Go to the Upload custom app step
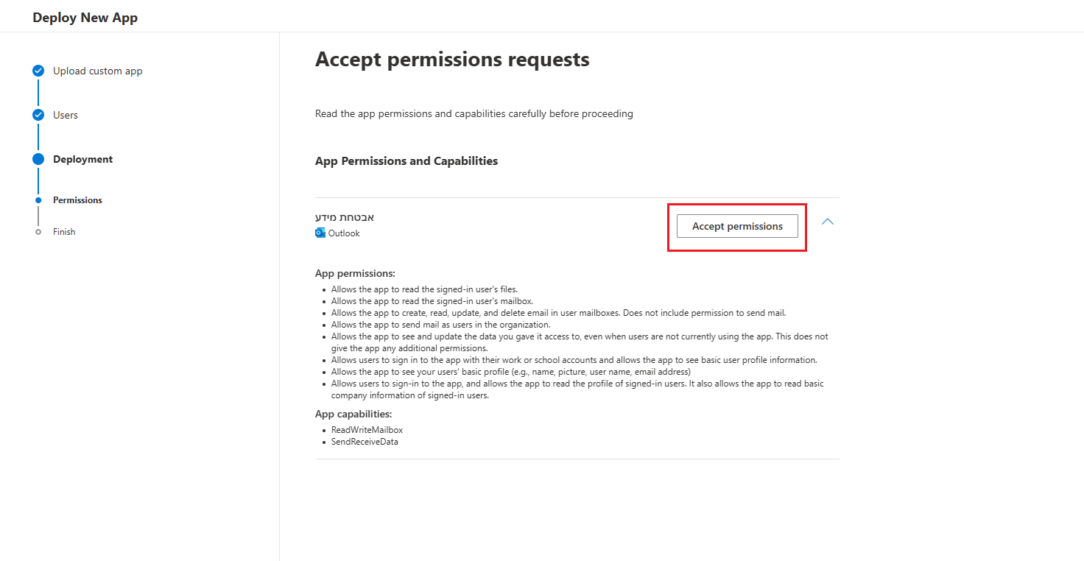Image resolution: width=1084 pixels, height=561 pixels. tap(98, 71)
